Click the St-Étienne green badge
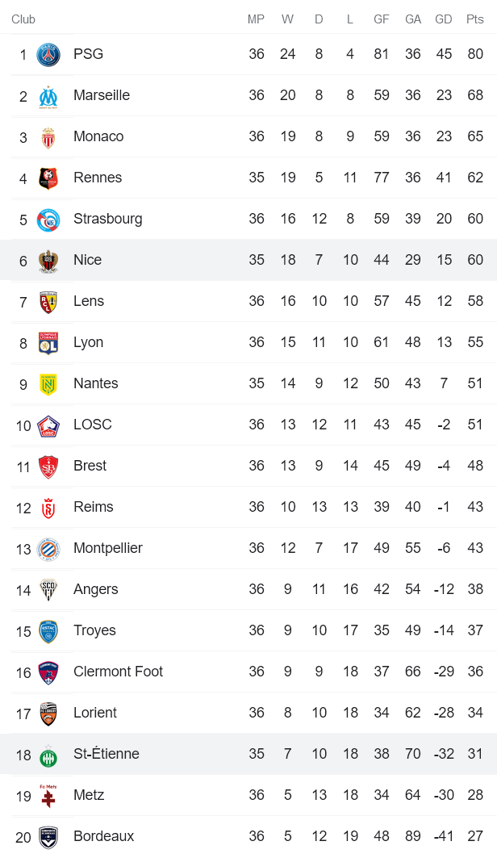The height and width of the screenshot is (858, 497). point(48,755)
